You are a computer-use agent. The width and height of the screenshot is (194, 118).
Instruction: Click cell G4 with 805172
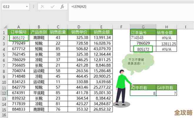click(x=143, y=49)
